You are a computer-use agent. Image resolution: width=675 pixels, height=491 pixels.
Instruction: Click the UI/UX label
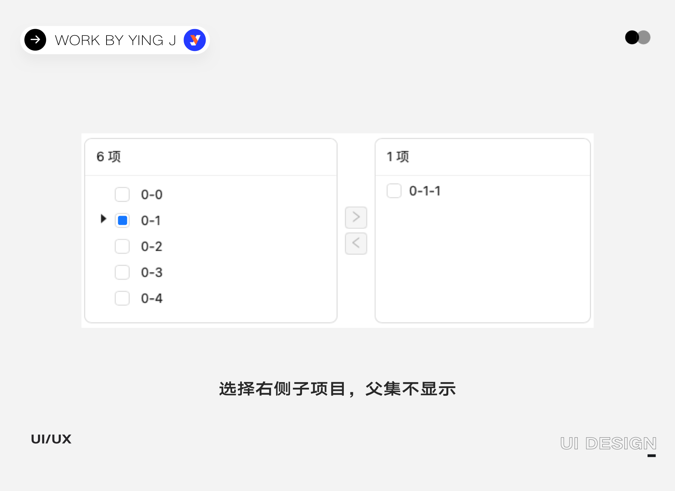pyautogui.click(x=51, y=439)
